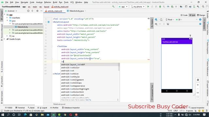Open the my phone device dropdown

[137, 6]
